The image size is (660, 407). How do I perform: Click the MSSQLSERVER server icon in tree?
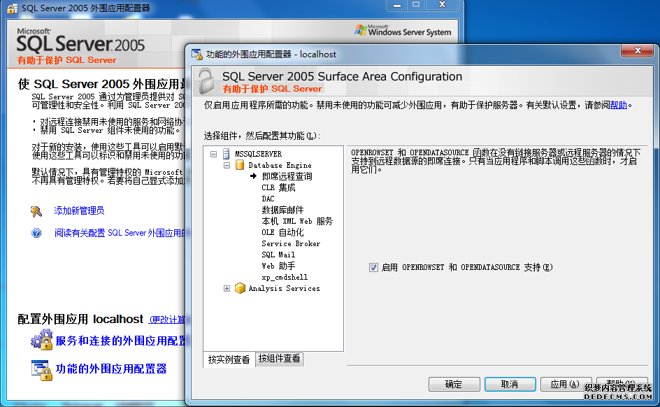tap(227, 154)
